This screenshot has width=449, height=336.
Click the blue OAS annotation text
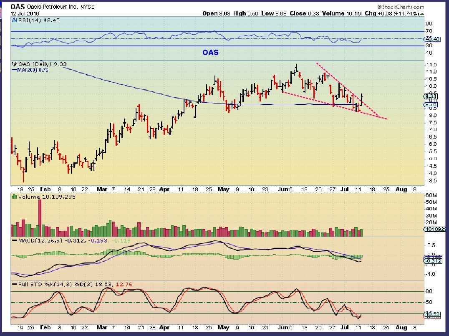click(x=210, y=53)
